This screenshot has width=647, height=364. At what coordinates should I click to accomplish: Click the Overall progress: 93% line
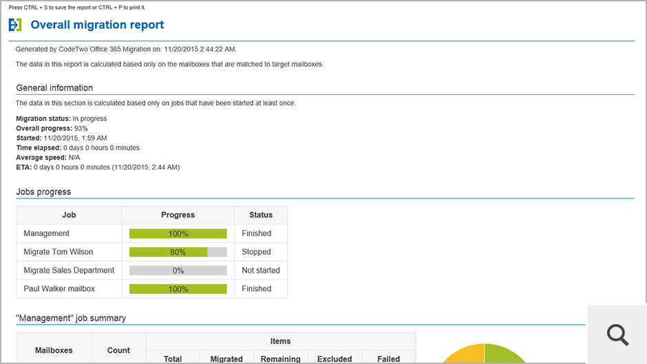(x=52, y=128)
